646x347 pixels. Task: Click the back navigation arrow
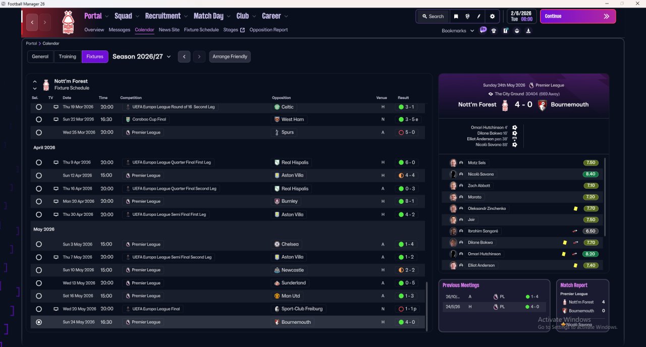pyautogui.click(x=33, y=22)
